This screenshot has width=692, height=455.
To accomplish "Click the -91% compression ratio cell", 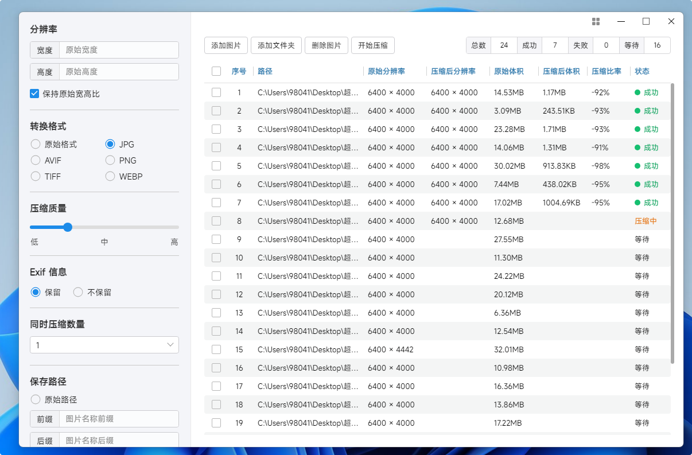I will [x=600, y=147].
